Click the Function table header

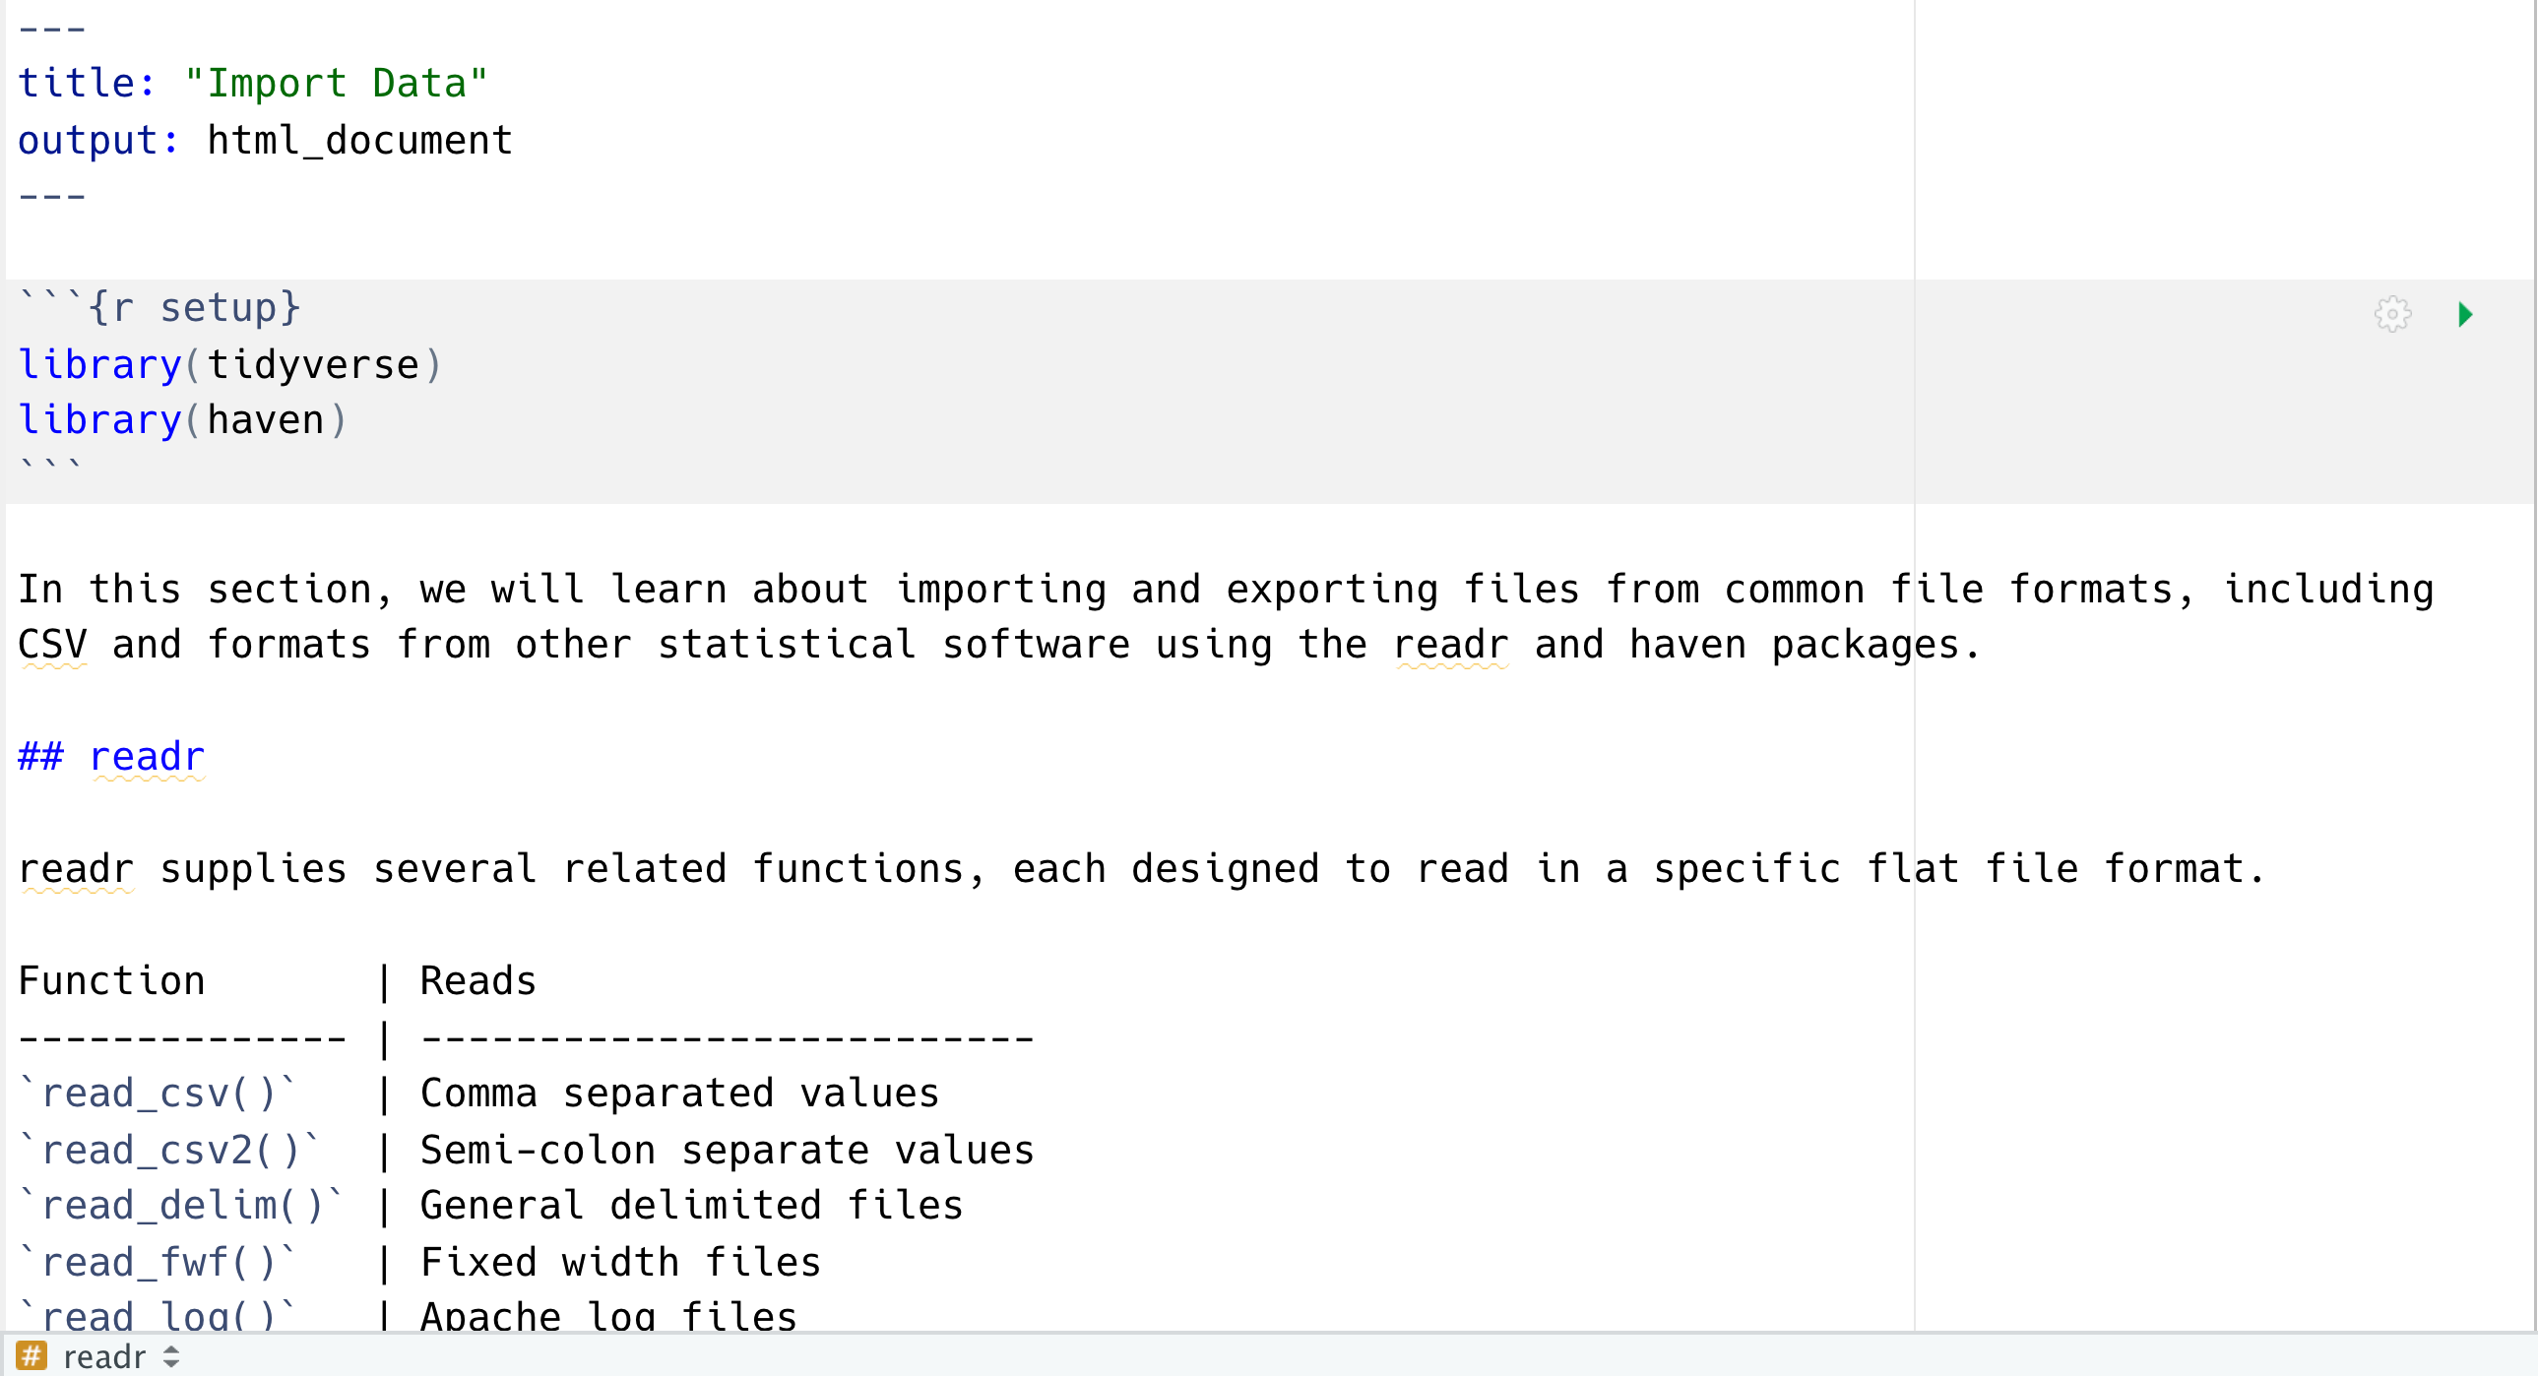click(111, 981)
